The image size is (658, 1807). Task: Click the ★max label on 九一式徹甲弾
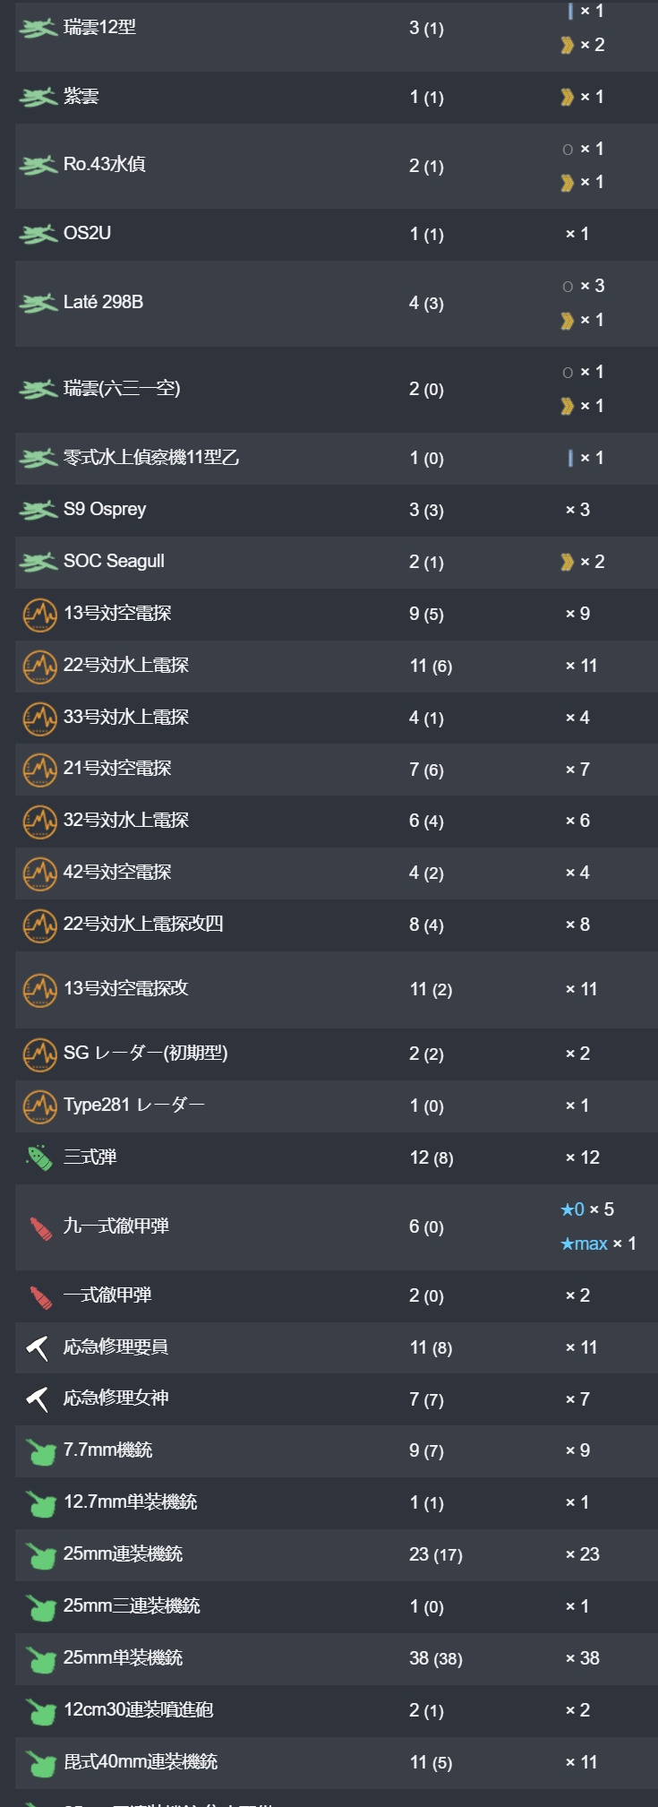pos(584,1243)
